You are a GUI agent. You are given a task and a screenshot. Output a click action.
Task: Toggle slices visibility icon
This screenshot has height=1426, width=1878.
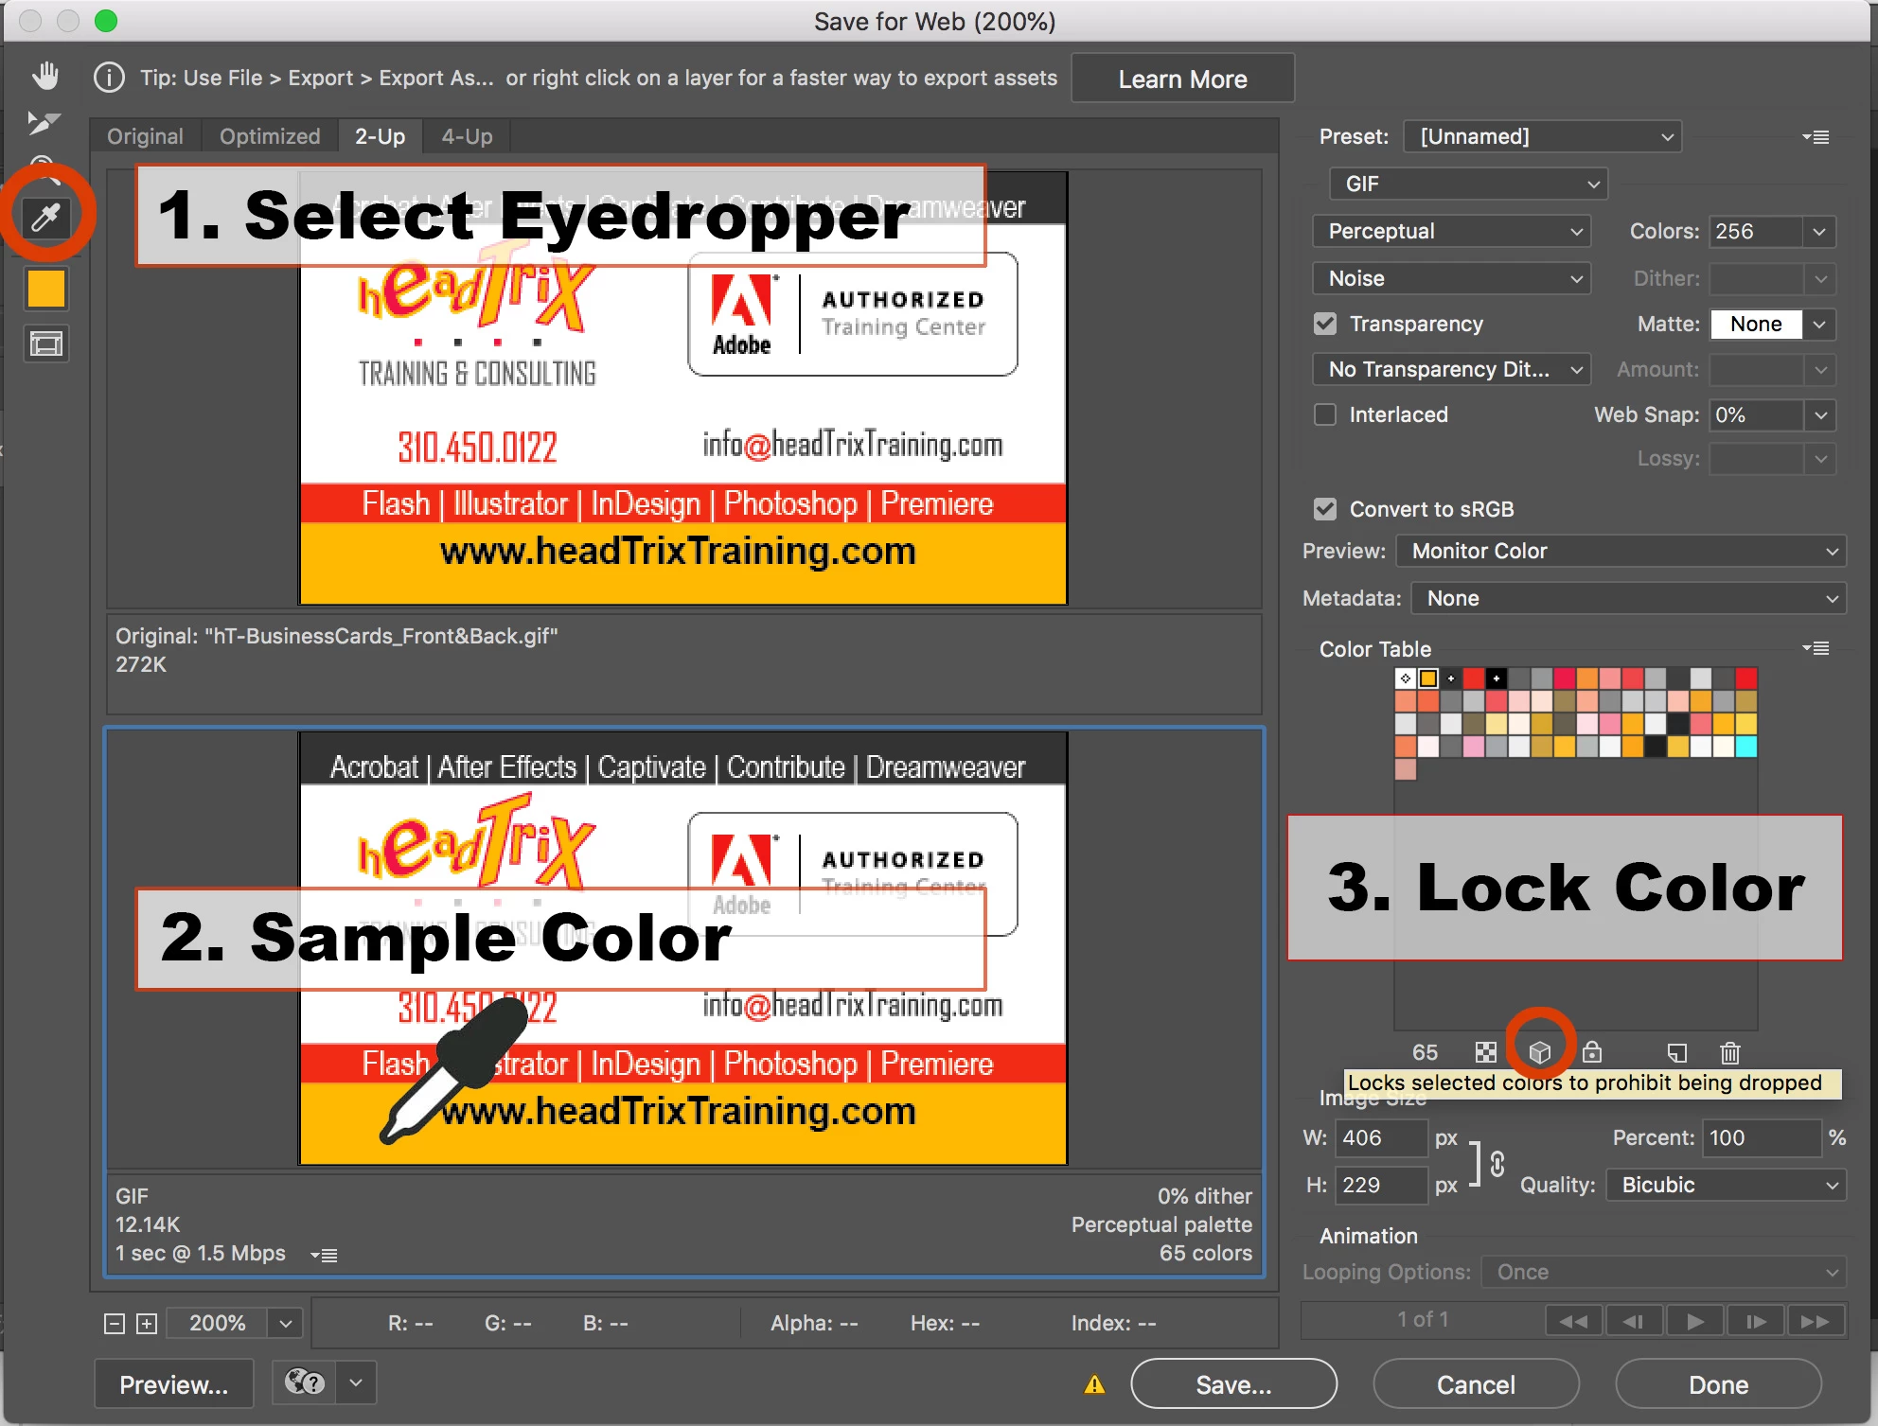[45, 343]
